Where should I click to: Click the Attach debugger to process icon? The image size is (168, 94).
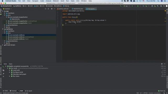tap(146, 6)
